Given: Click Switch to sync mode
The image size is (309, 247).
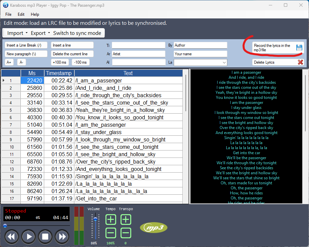Looking at the screenshot, I should 77,33.
